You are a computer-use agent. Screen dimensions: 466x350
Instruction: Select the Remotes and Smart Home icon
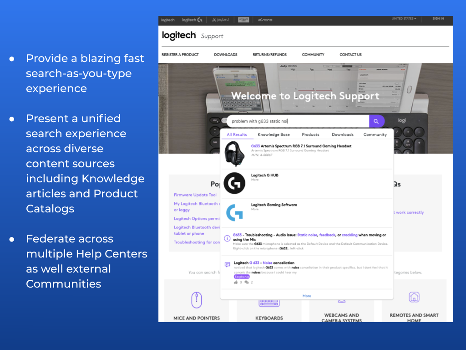414,298
